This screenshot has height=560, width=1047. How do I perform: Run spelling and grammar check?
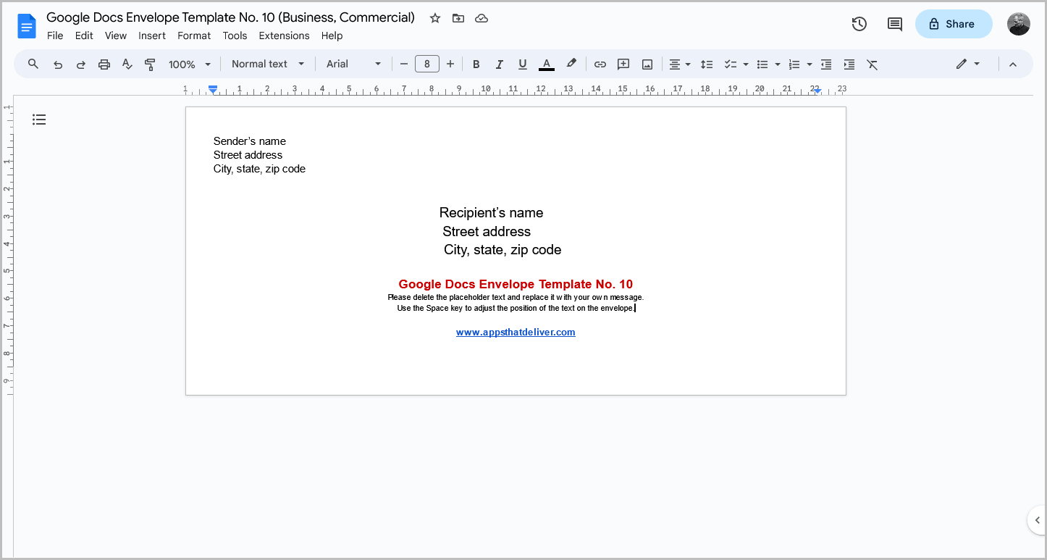[127, 64]
